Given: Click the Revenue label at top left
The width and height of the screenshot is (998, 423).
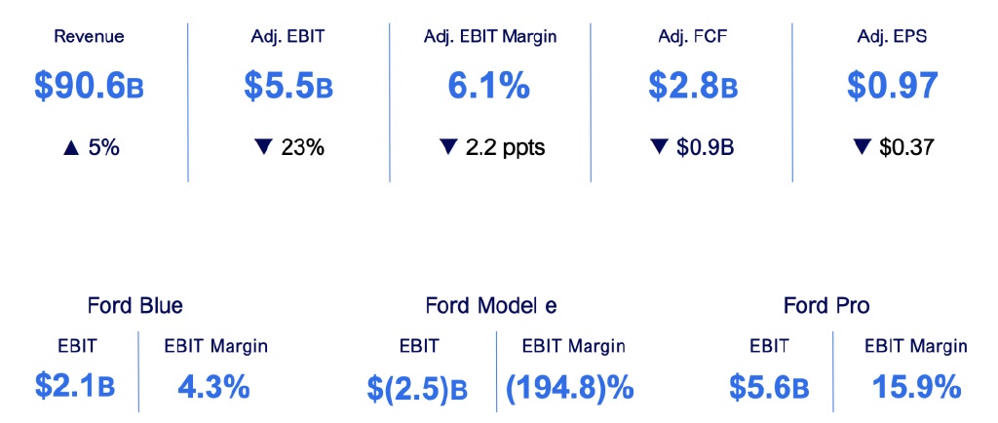Looking at the screenshot, I should tap(89, 37).
